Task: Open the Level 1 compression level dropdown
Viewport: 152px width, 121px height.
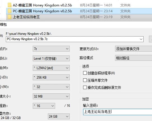Action: point(51,59)
